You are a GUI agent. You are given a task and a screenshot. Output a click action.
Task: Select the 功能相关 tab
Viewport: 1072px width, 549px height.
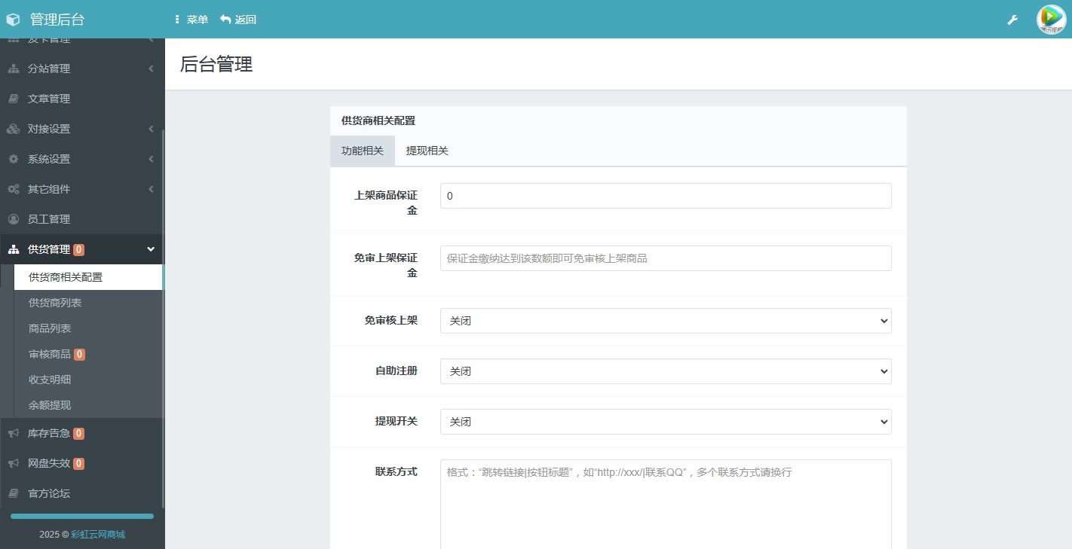coord(362,151)
